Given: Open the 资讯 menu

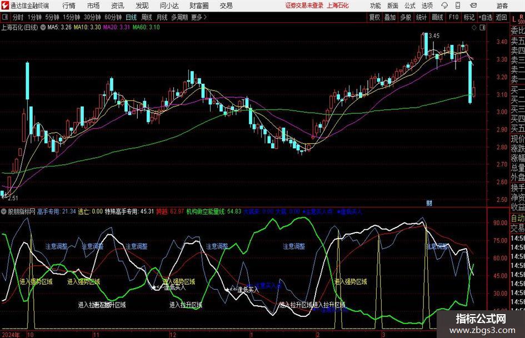Looking at the screenshot, I should (118, 6).
